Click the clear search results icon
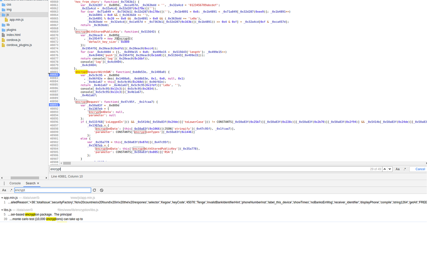Viewport: 441px width, 260px height. (101, 190)
